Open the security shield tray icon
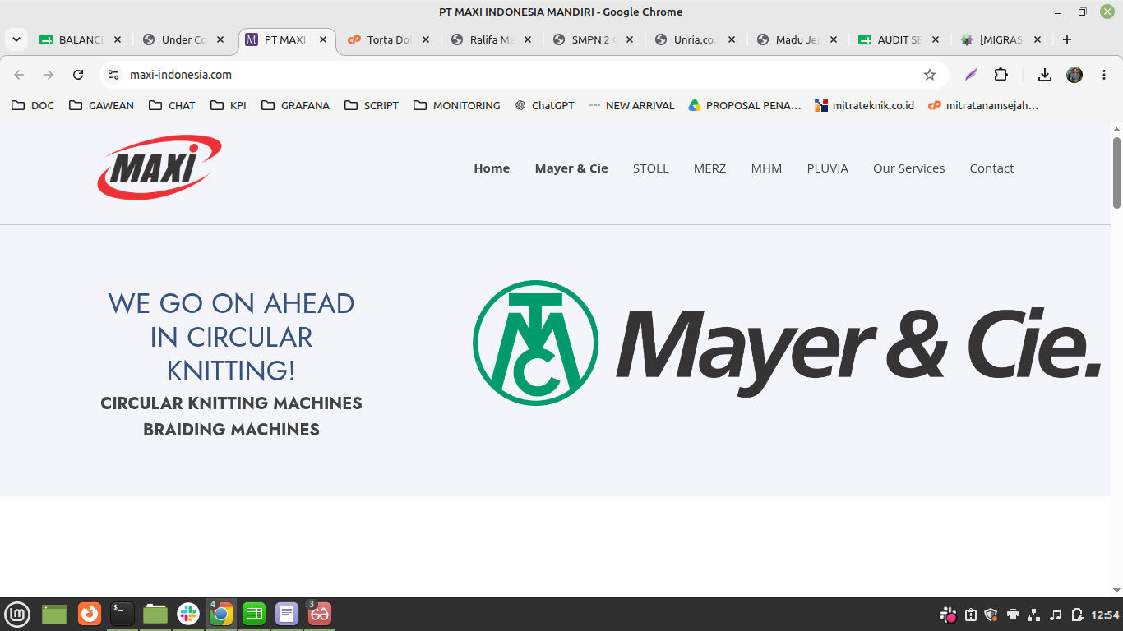 [x=991, y=615]
